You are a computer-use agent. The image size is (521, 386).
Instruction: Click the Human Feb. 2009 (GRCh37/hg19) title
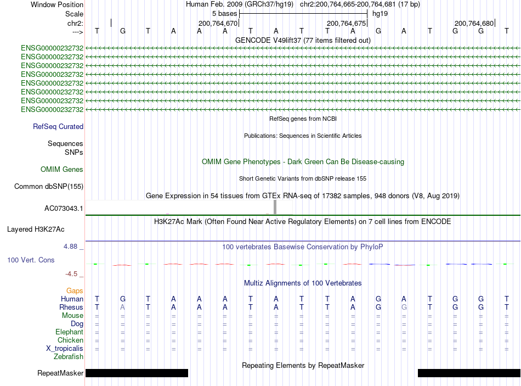240,4
